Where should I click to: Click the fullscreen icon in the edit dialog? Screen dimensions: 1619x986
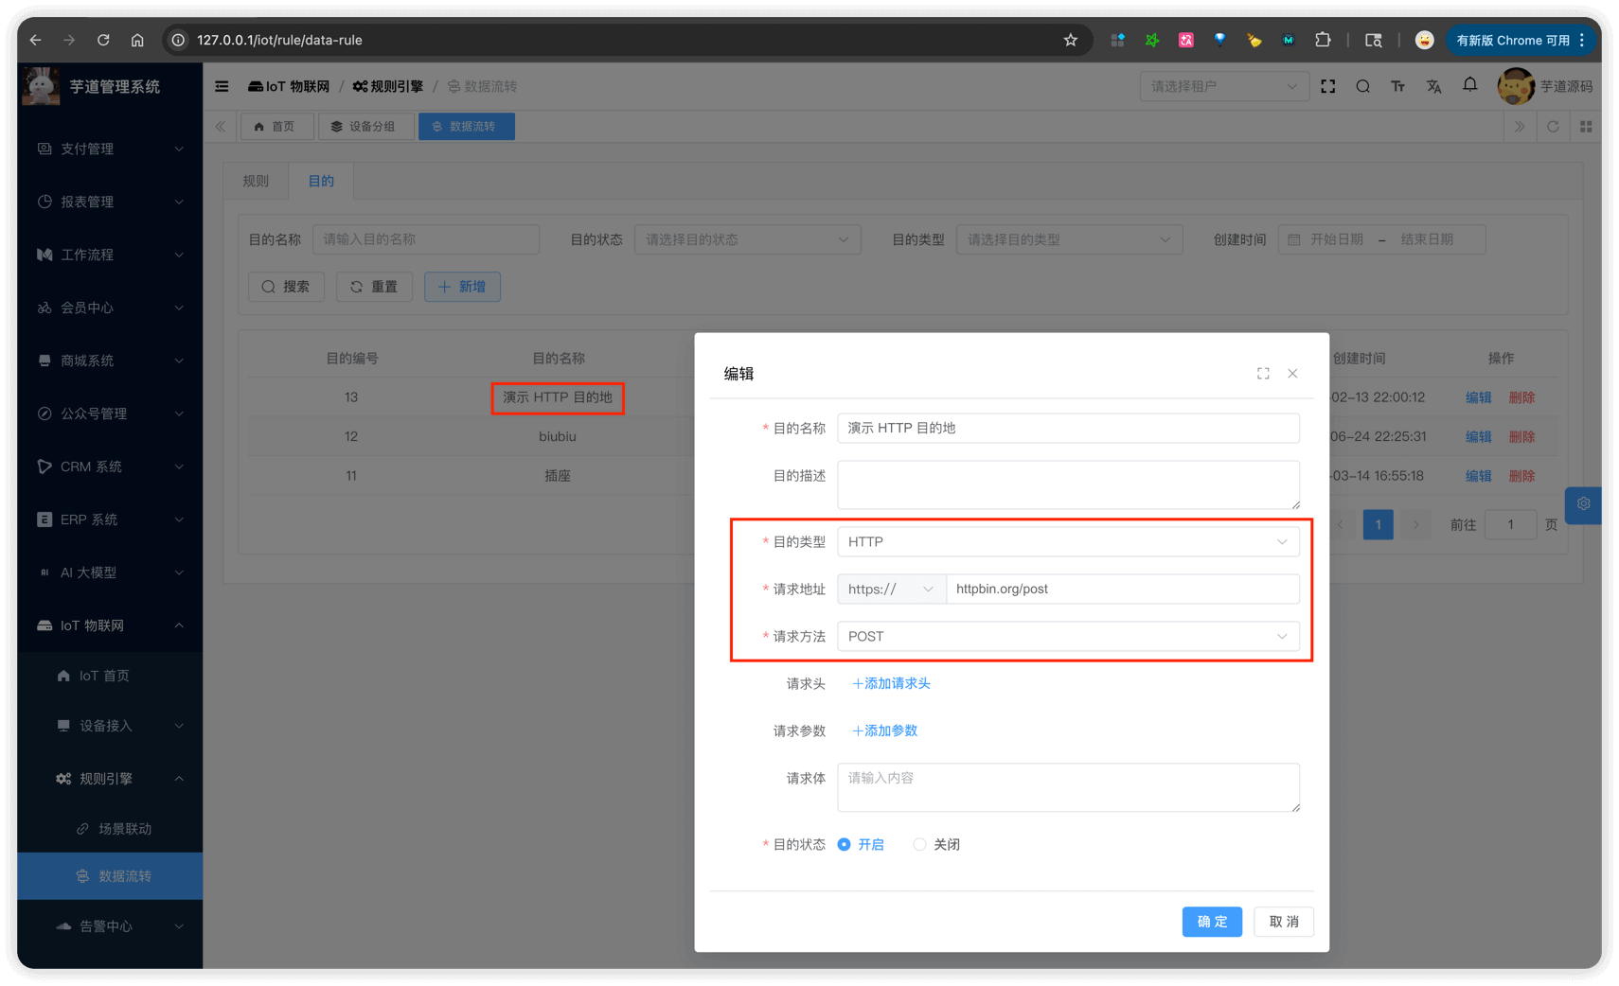[1263, 374]
